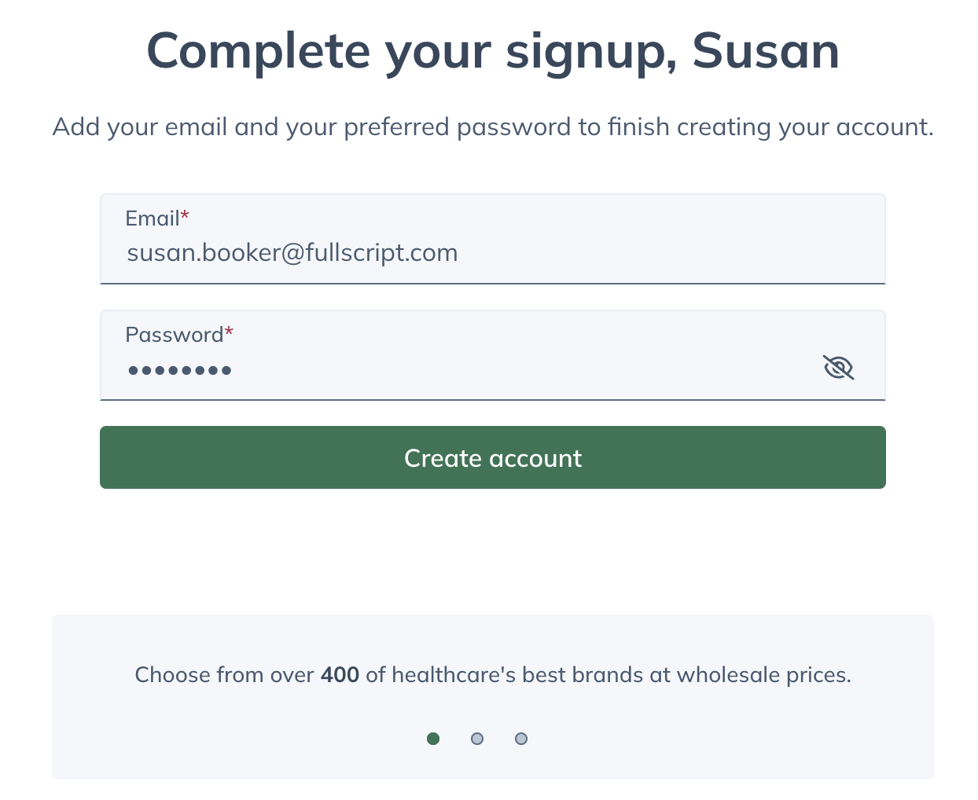This screenshot has width=978, height=800.
Task: Select the first green carousel dot
Action: tap(433, 739)
